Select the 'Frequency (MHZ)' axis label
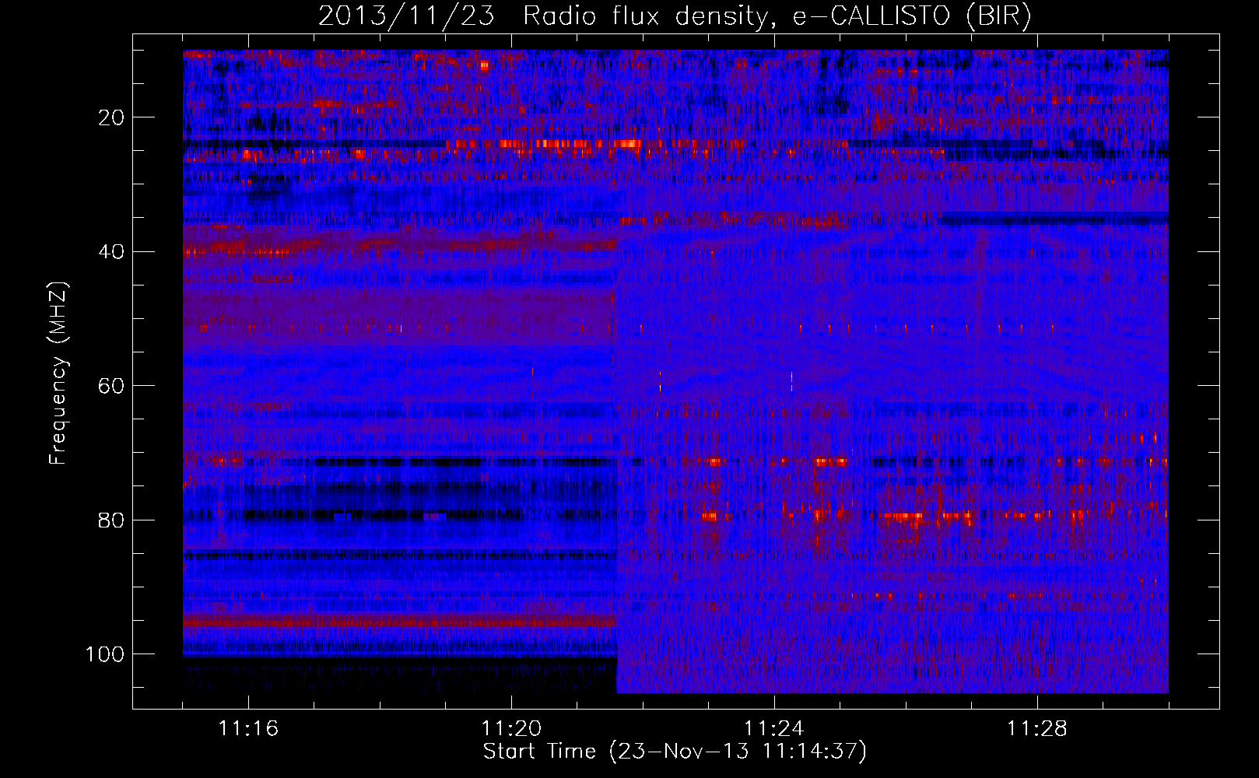 click(x=58, y=373)
